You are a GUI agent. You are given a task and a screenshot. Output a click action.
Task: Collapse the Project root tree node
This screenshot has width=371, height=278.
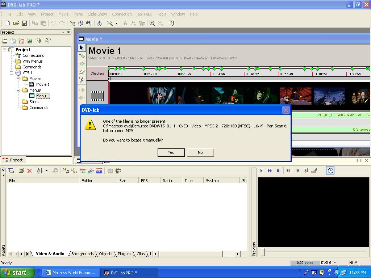pyautogui.click(x=4, y=50)
